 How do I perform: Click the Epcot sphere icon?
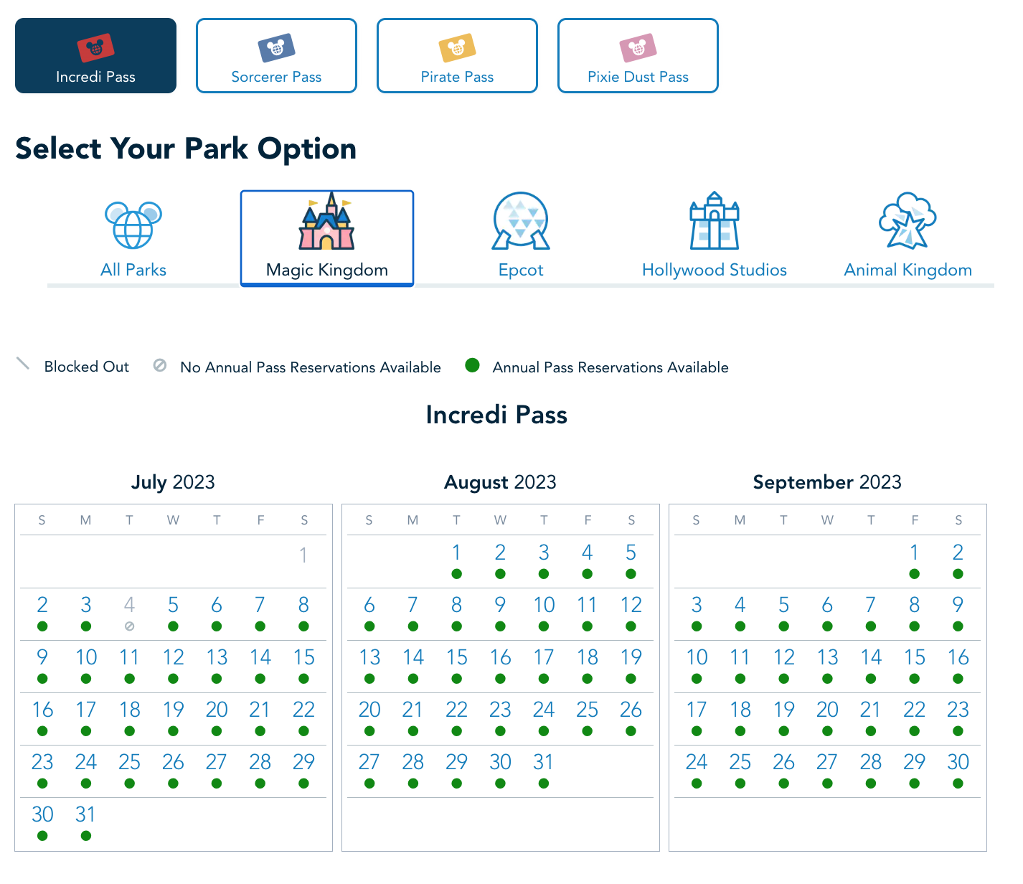pos(521,221)
